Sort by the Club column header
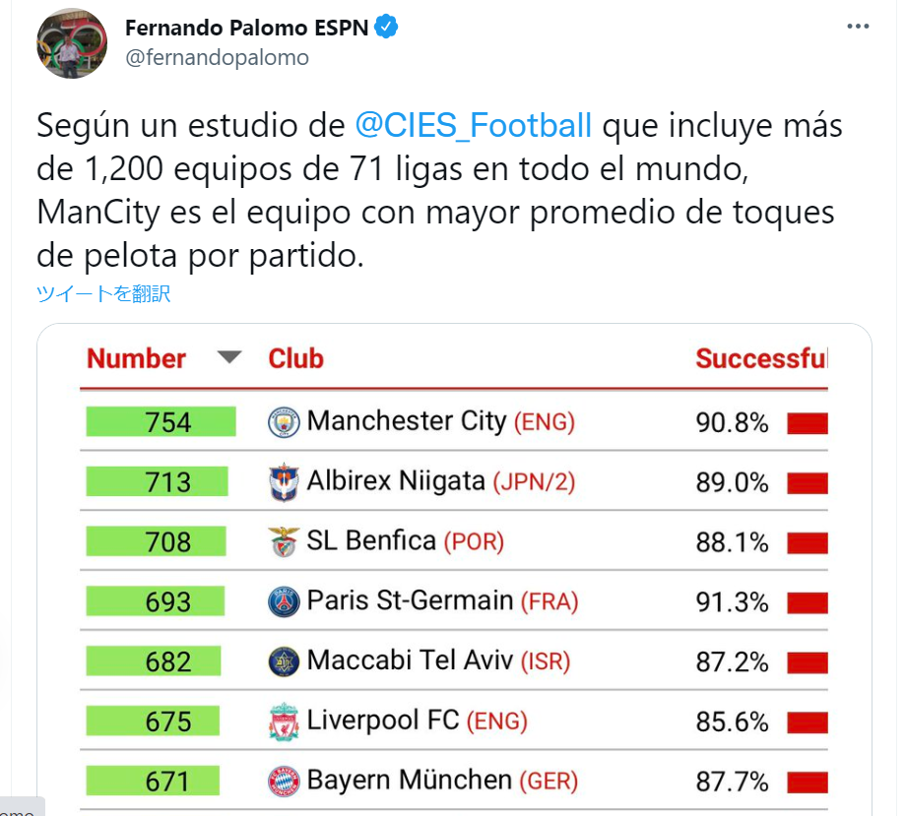Screen dimensions: 905x816 tap(296, 358)
